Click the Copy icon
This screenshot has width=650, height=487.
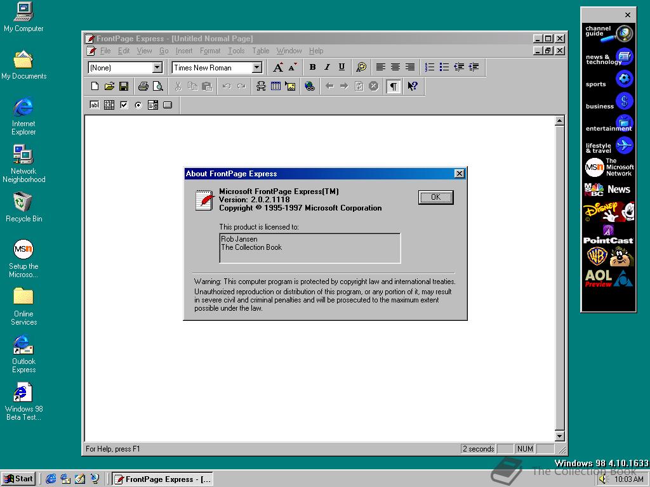click(x=192, y=86)
